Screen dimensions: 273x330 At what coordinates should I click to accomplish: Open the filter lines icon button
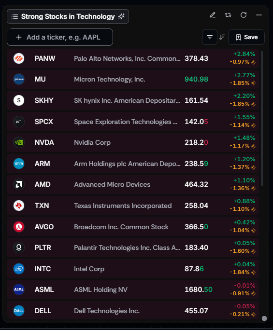pyautogui.click(x=210, y=37)
